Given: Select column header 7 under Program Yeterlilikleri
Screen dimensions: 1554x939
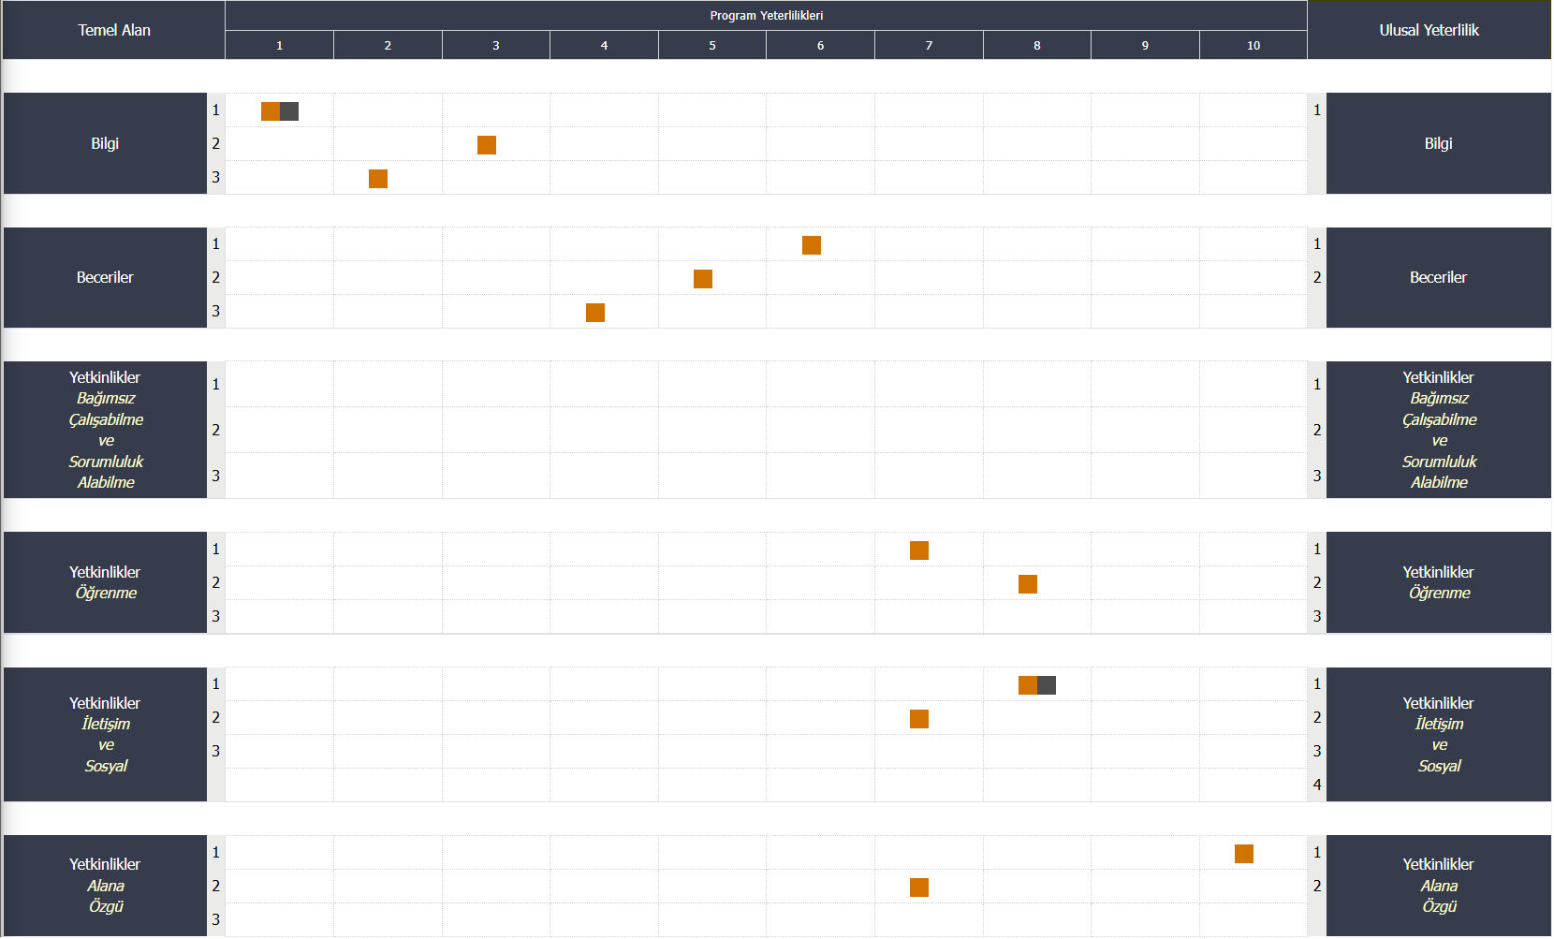Looking at the screenshot, I should click(x=929, y=45).
